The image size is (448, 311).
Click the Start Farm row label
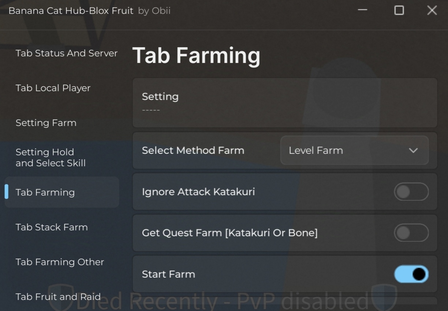[x=168, y=274]
